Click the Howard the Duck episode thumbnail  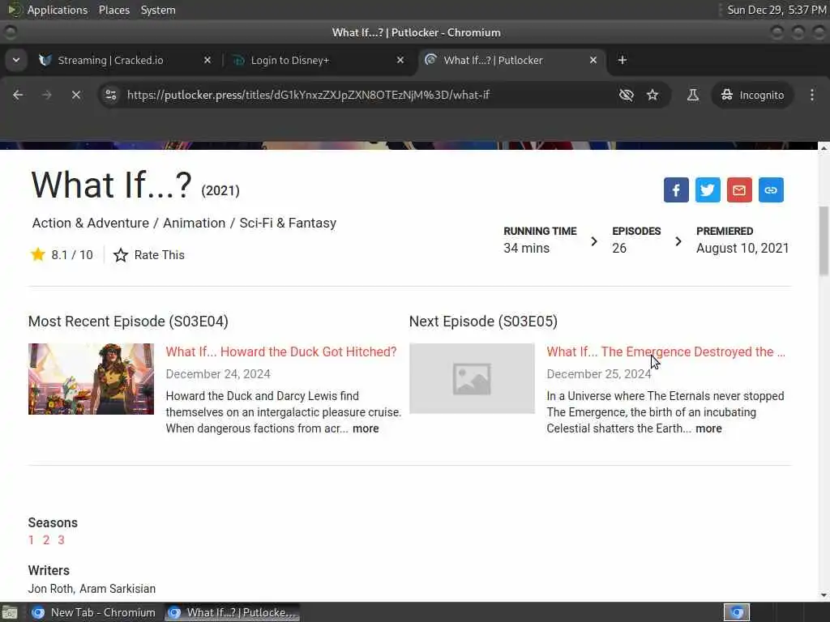coord(91,379)
